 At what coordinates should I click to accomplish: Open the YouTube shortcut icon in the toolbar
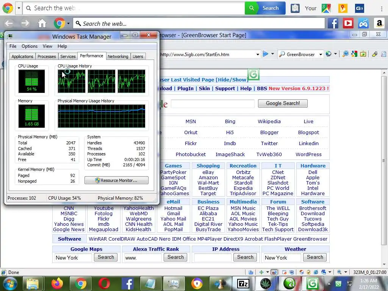(x=348, y=23)
